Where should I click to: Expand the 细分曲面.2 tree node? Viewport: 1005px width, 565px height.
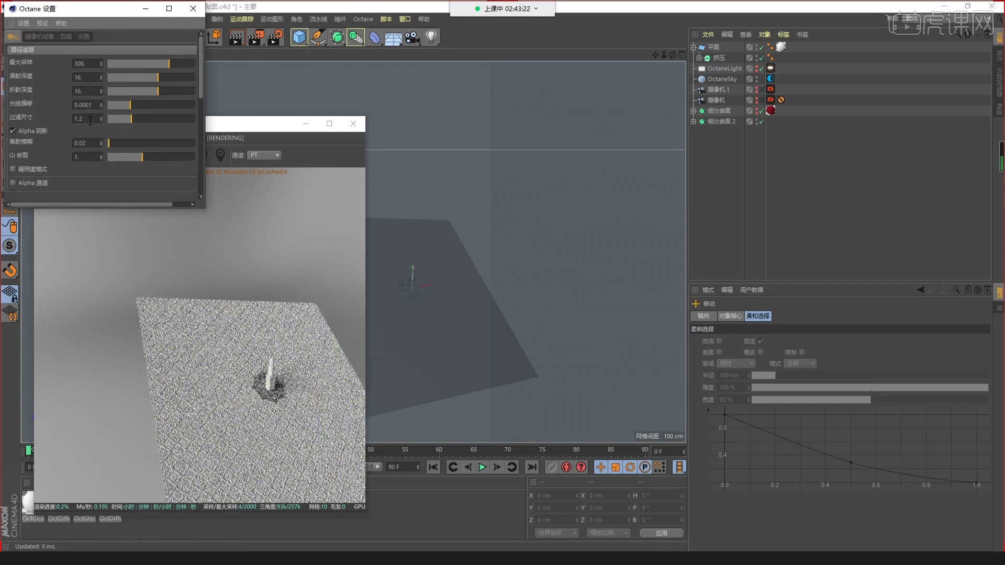[693, 121]
